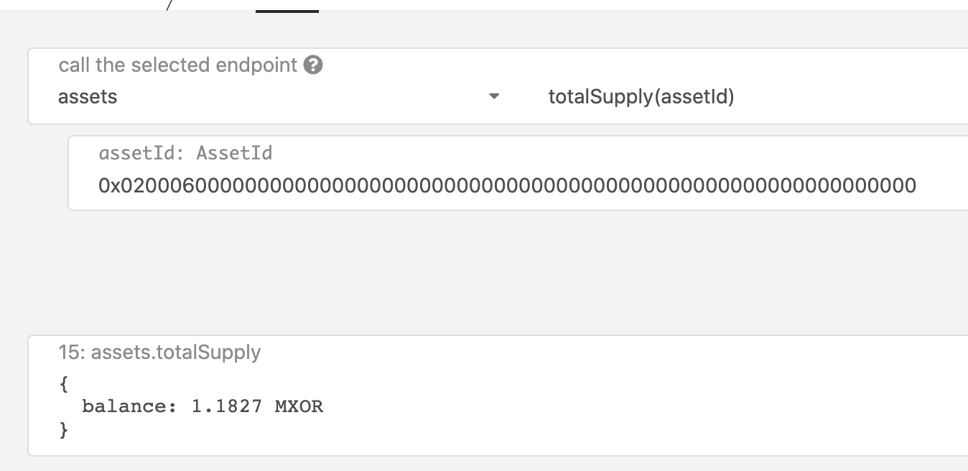Click the balance 1.1827 MXOR value
Image resolution: width=968 pixels, height=471 pixels.
point(257,406)
